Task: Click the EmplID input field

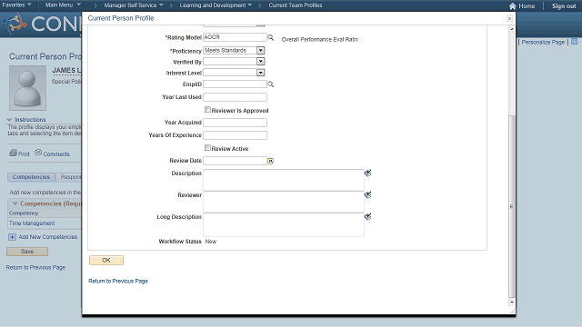Action: coord(235,84)
